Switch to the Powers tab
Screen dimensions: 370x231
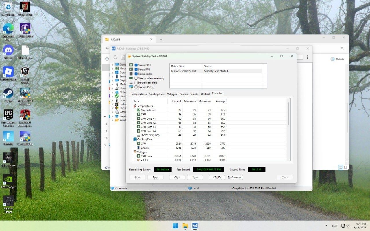tap(184, 94)
